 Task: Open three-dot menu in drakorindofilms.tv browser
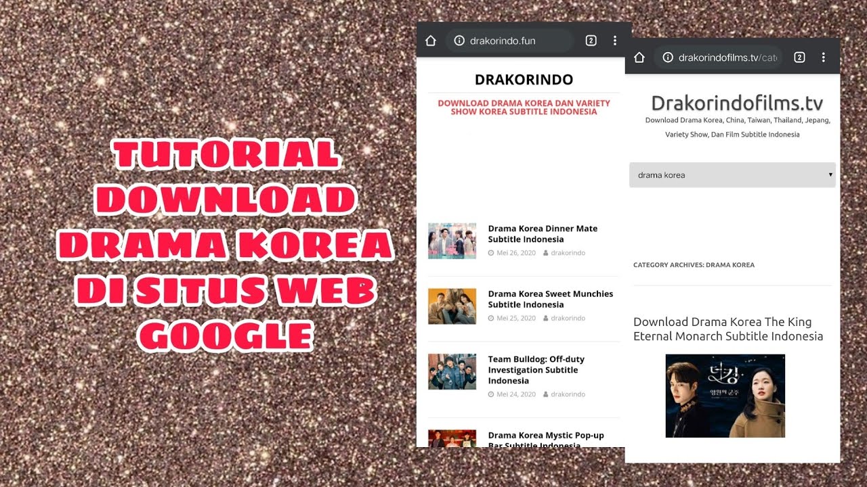[824, 57]
